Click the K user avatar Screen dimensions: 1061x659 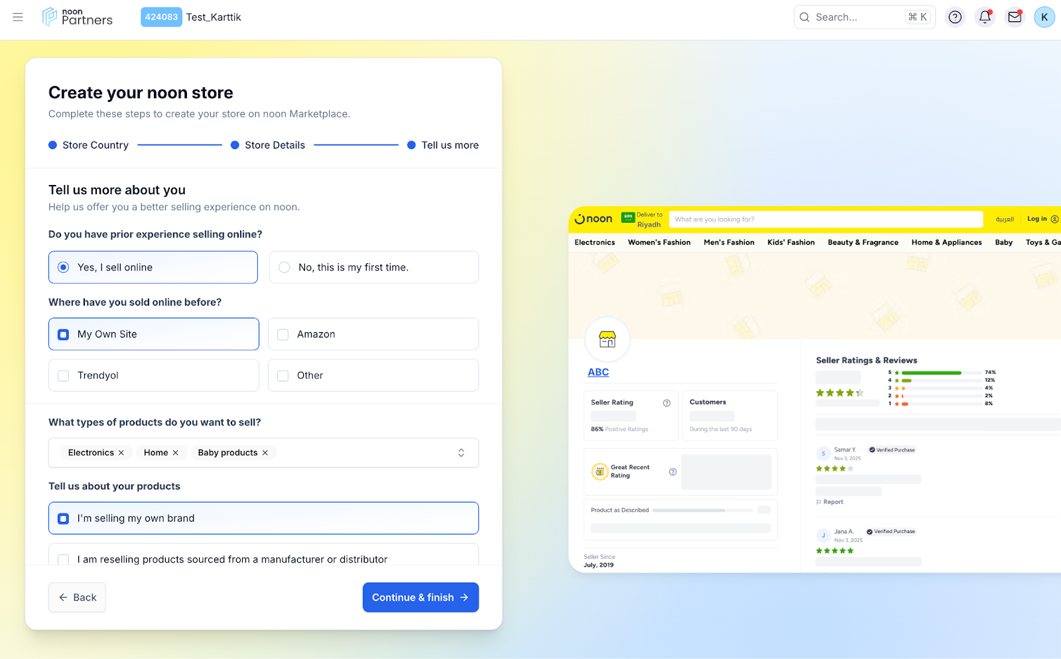click(1044, 17)
